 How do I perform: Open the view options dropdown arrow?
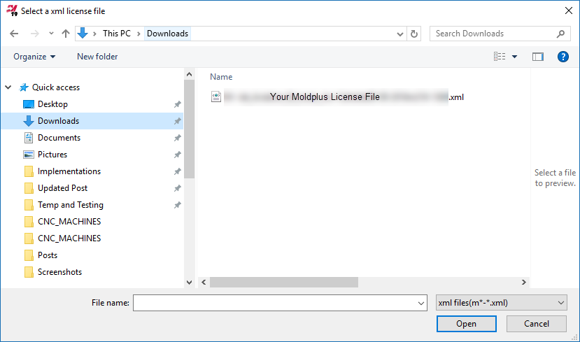coord(514,57)
